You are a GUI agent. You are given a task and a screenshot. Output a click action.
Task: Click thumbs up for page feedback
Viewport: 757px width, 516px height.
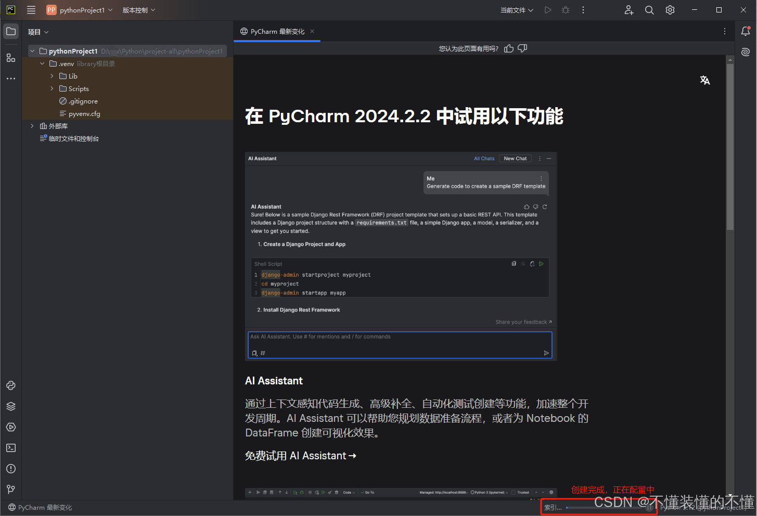(x=509, y=48)
